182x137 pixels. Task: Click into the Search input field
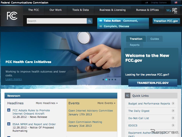57,21
